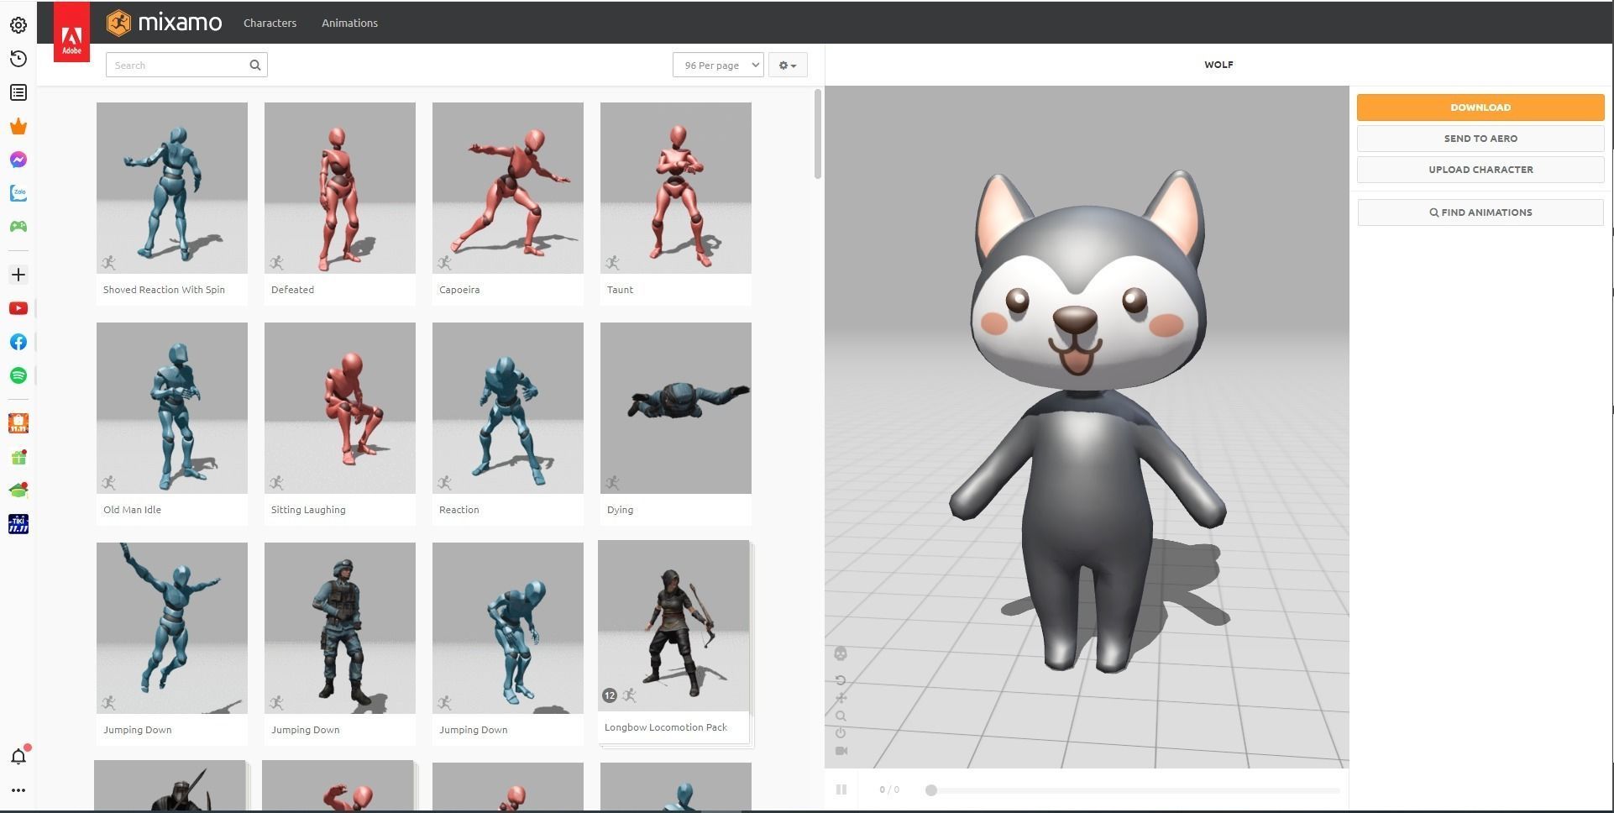This screenshot has height=813, width=1614.
Task: Click running figure icon on Taunt thumbnail
Action: pos(613,263)
